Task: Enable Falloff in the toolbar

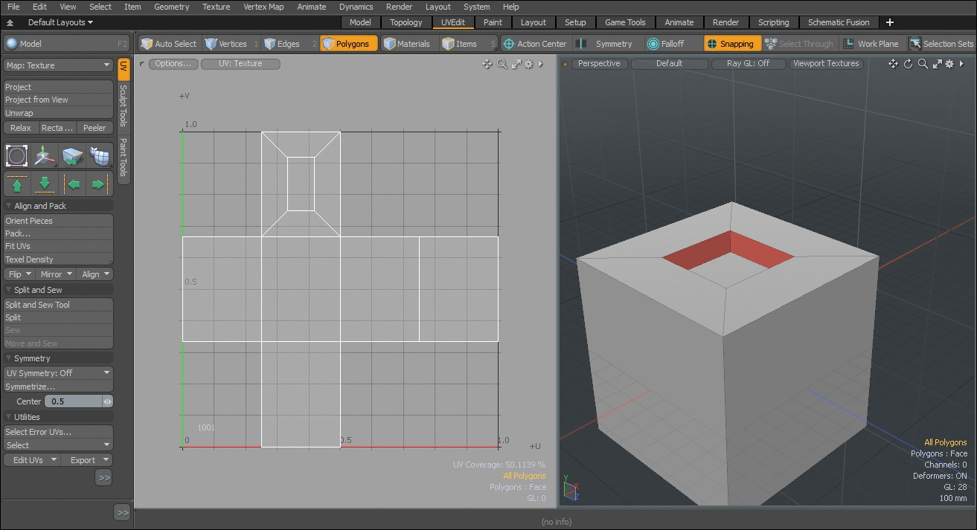Action: 665,44
